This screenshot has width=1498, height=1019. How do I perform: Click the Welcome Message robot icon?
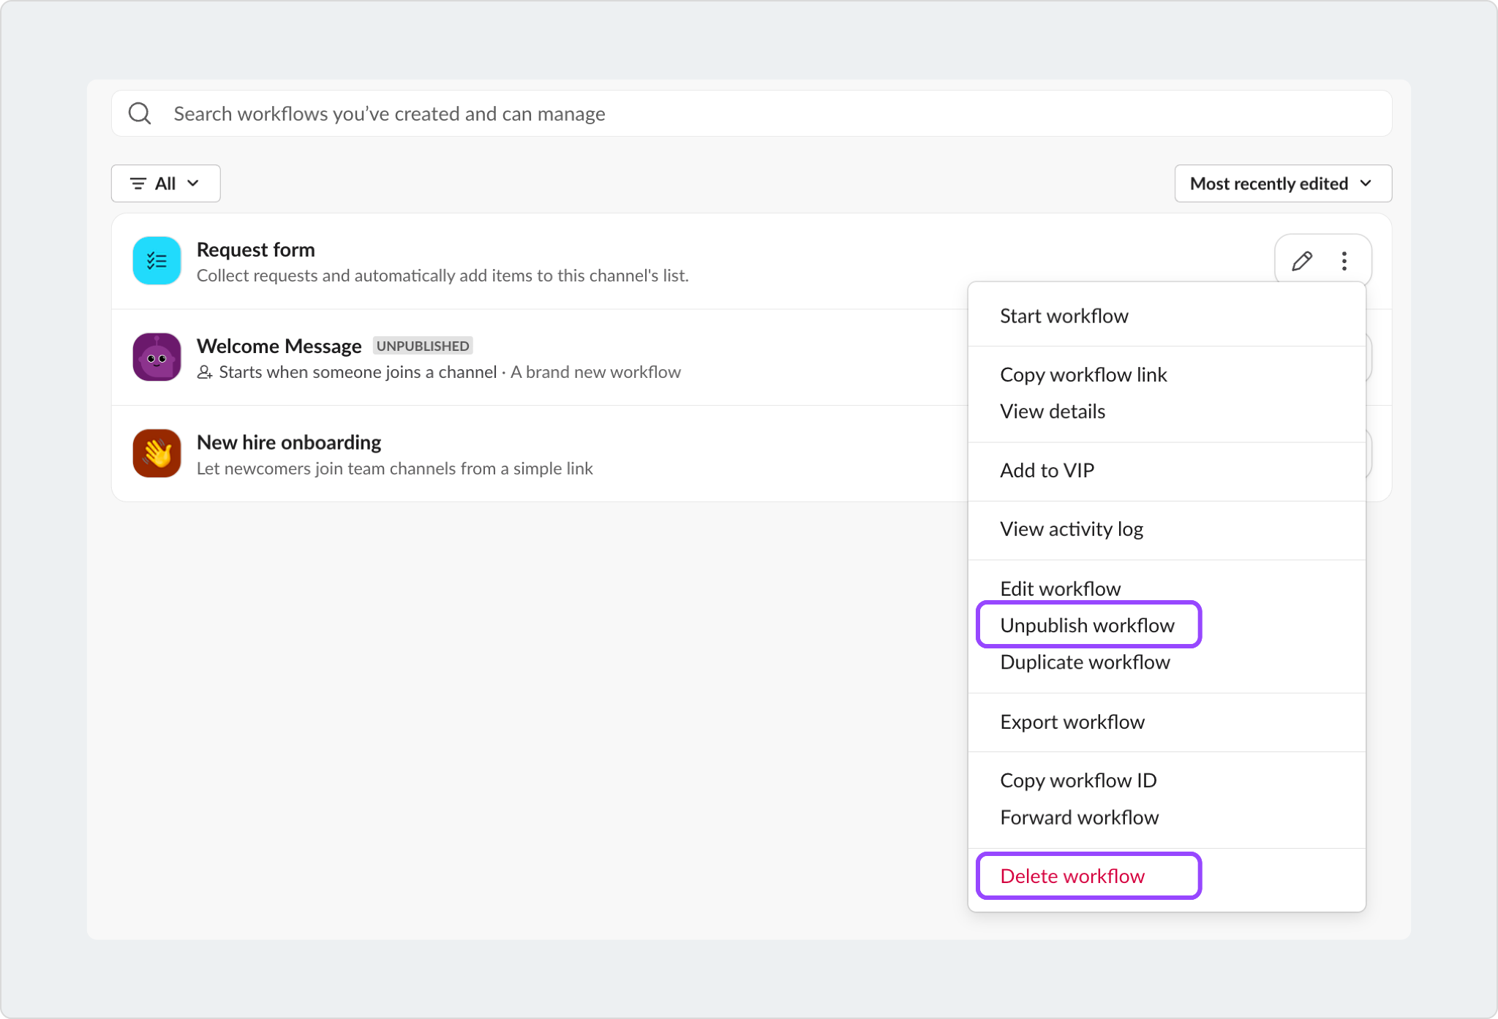(157, 357)
